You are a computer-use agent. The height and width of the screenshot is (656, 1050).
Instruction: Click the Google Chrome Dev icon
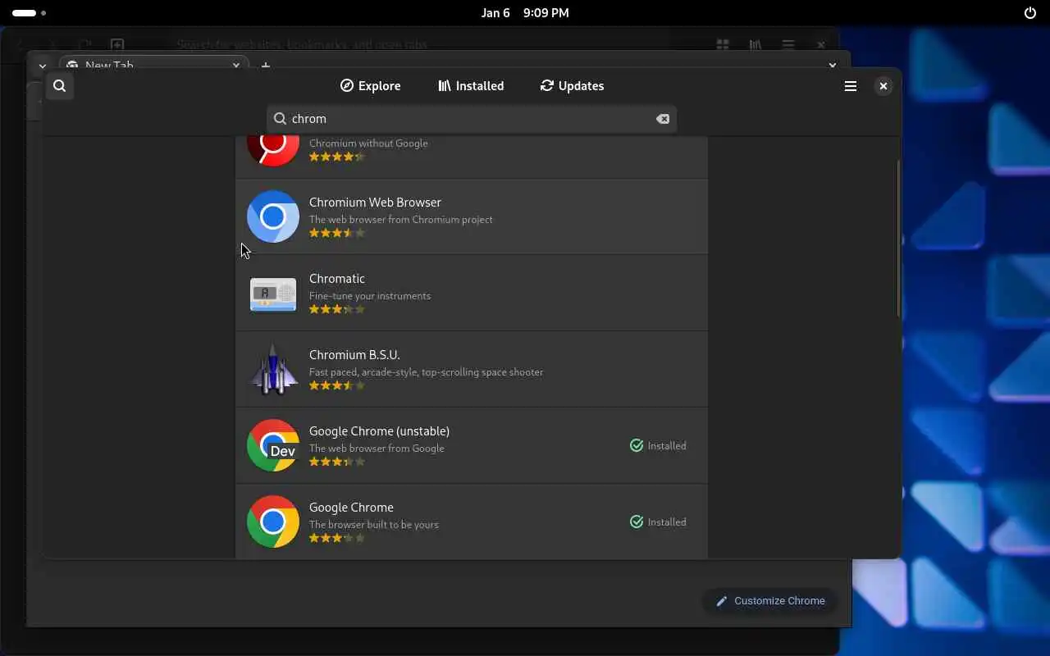[x=273, y=445]
